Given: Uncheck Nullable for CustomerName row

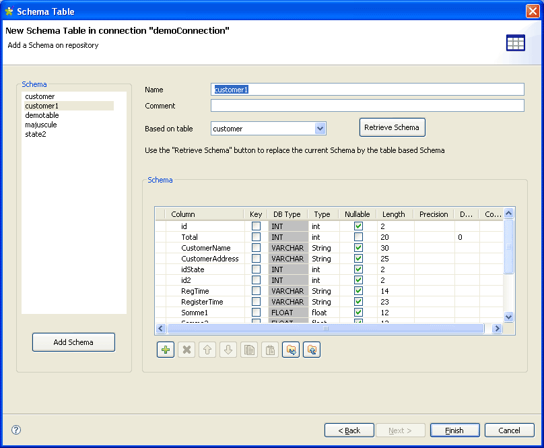Looking at the screenshot, I should [358, 248].
